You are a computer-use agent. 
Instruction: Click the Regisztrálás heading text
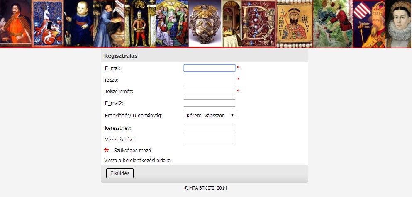121,56
